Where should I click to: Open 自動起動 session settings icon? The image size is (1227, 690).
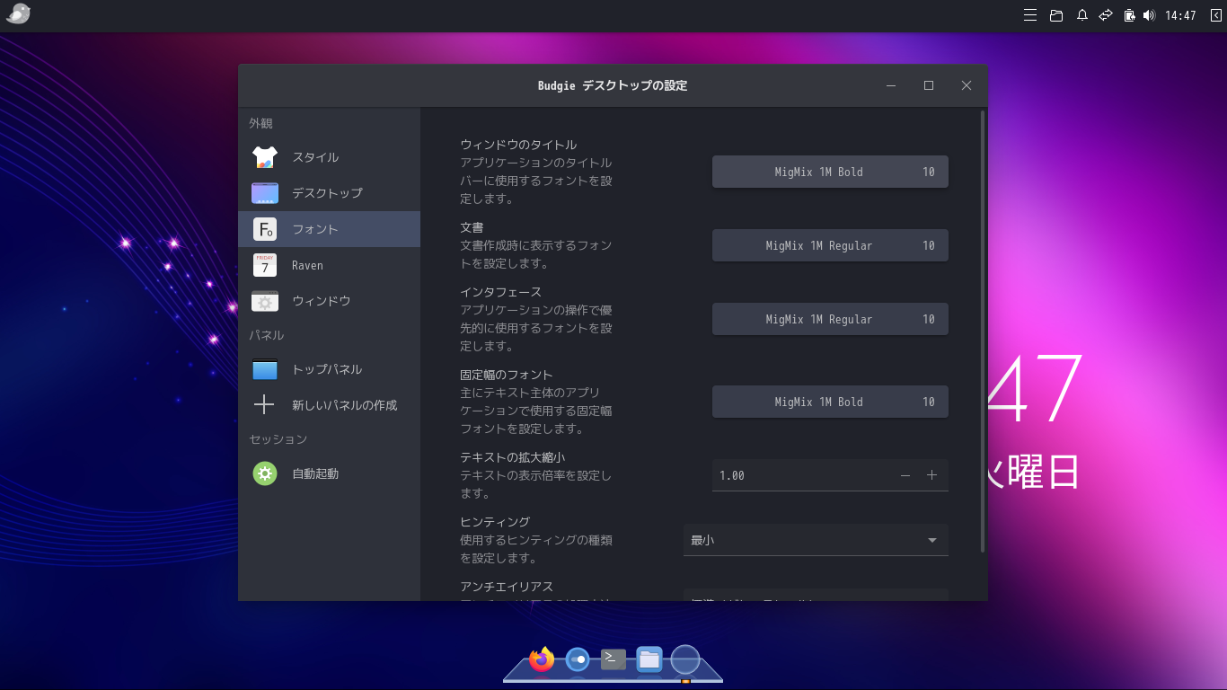click(x=264, y=473)
